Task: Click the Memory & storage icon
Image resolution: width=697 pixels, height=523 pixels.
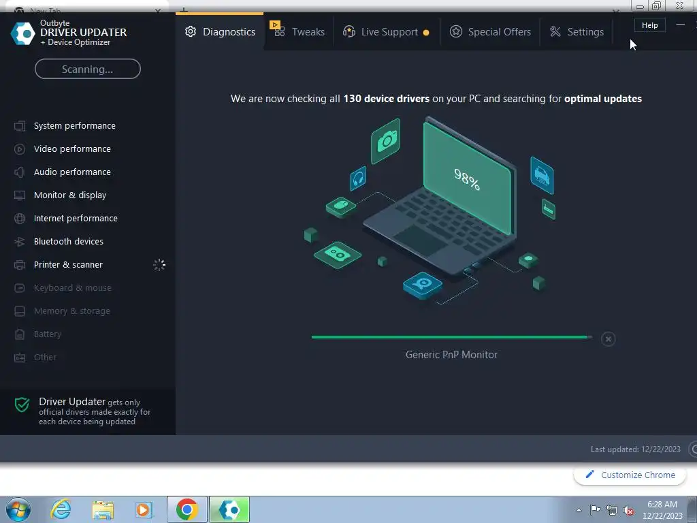Action: point(20,311)
